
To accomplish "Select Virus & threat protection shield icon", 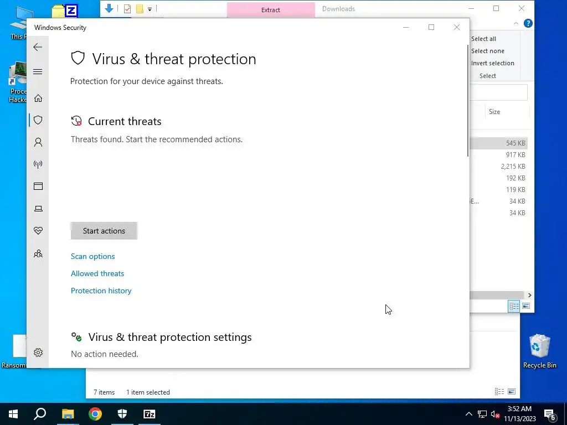I will (38, 120).
